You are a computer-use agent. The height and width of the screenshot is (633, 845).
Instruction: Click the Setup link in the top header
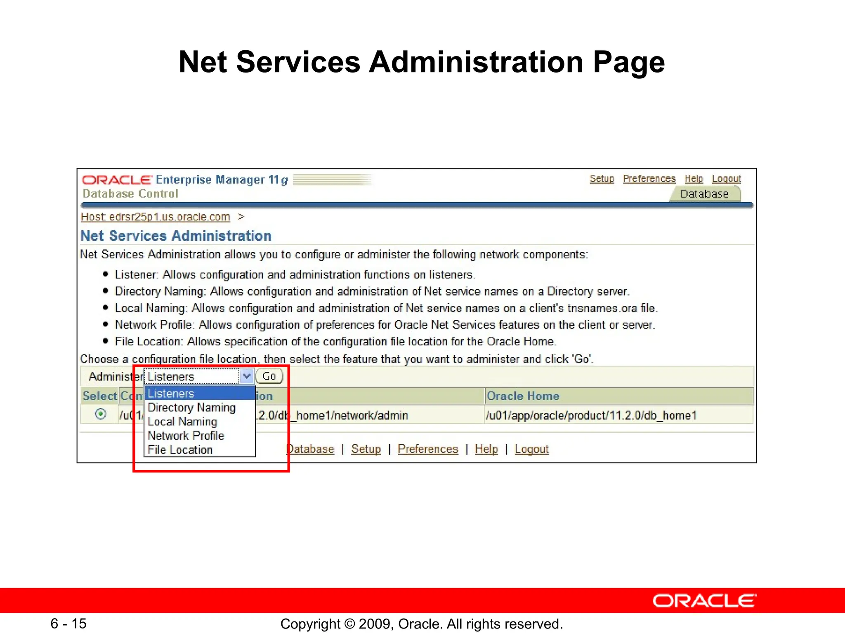602,179
